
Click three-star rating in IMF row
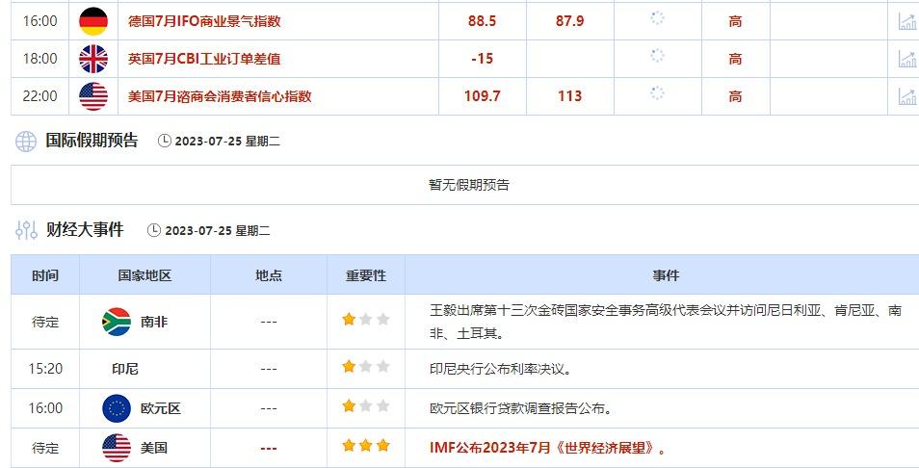[366, 446]
